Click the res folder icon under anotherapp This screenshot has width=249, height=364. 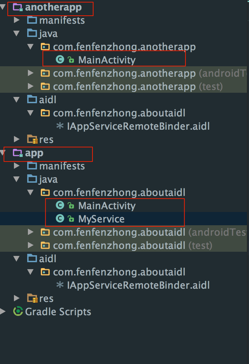point(32,139)
